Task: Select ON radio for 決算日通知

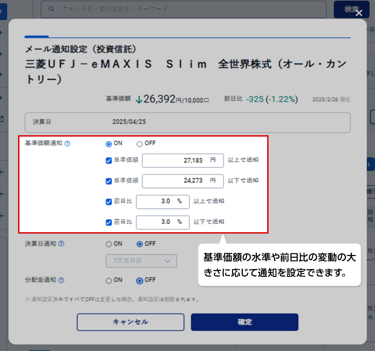Action: pos(109,244)
